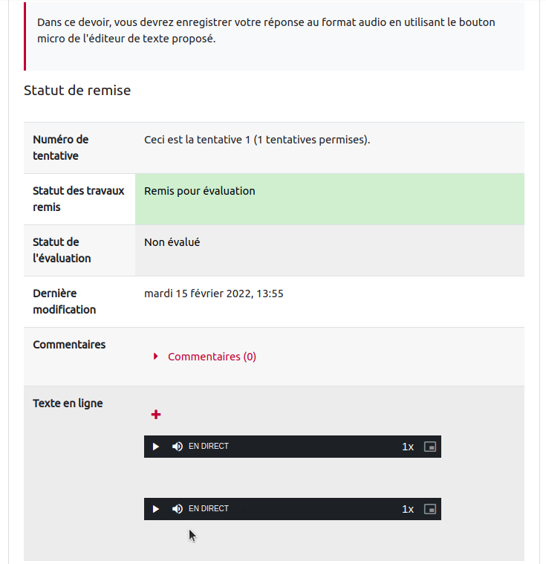Viewport: 546px width, 564px height.
Task: Click the second audio player's progress bar
Action: (312, 509)
